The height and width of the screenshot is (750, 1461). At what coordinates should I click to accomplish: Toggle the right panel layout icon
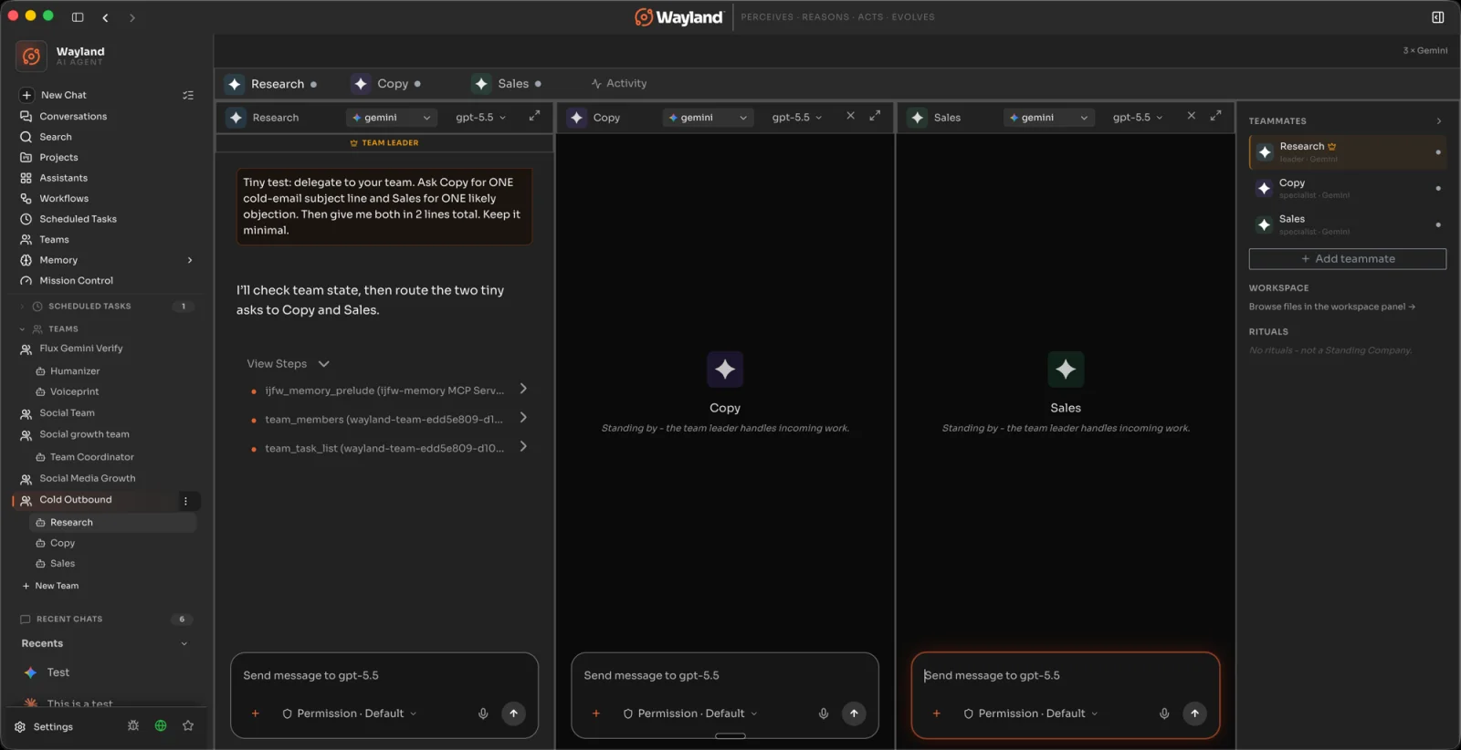[x=1437, y=16]
